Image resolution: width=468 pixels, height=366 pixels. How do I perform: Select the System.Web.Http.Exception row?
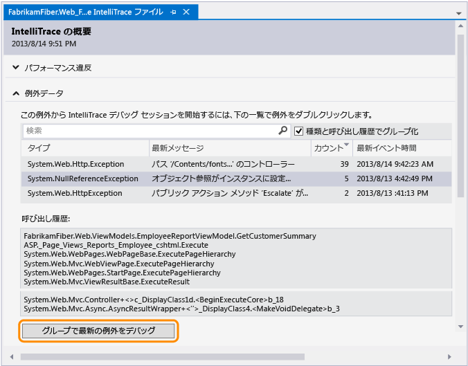coord(236,164)
